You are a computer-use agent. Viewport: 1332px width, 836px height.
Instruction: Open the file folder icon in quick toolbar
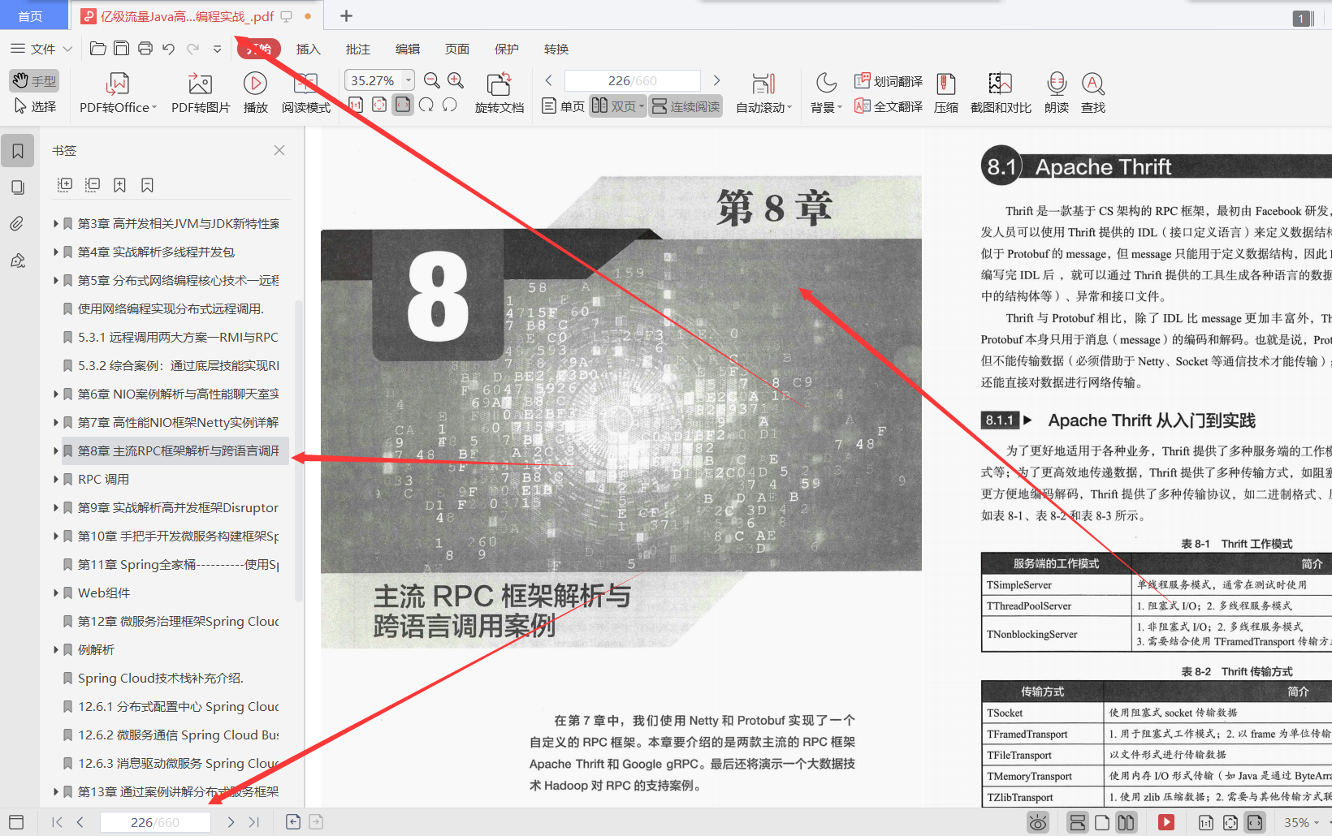(x=97, y=49)
